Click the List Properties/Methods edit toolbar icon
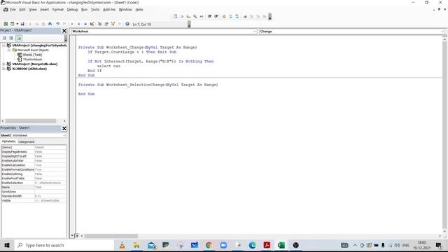 (x=175, y=17)
